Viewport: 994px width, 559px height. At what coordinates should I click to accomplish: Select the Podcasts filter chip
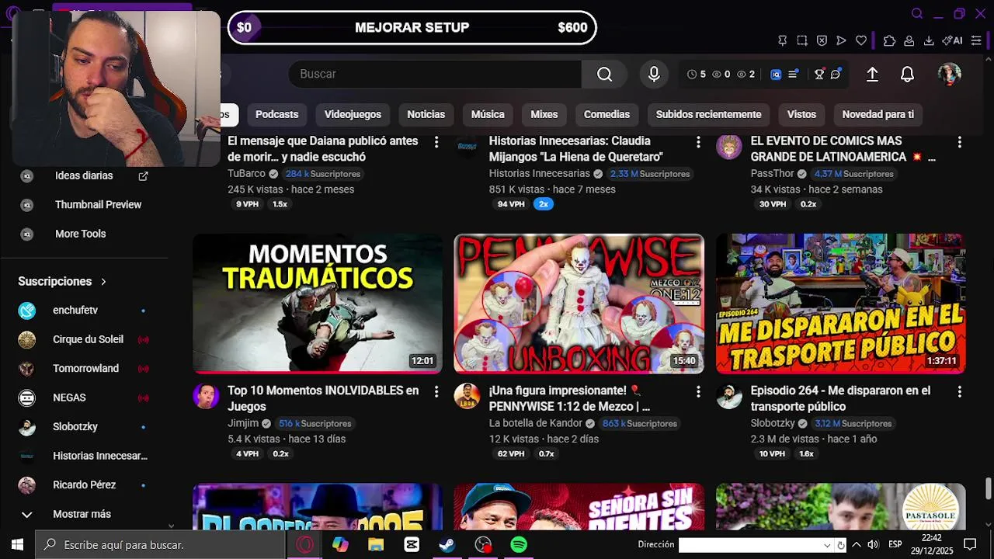(x=276, y=114)
